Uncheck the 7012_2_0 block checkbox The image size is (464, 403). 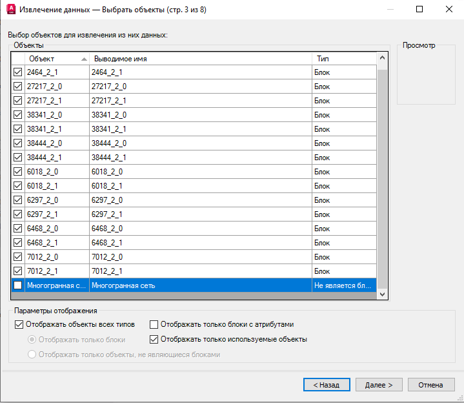(18, 257)
